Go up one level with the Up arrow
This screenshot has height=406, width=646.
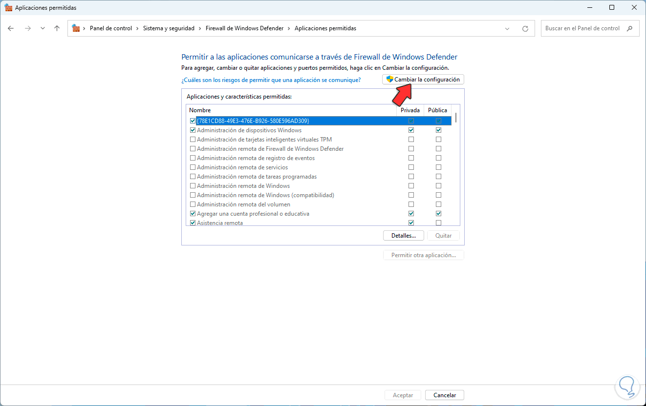[57, 28]
